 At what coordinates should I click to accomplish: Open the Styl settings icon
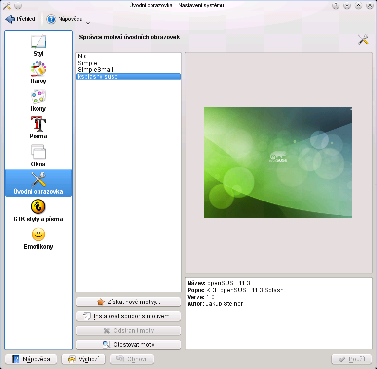tap(38, 41)
